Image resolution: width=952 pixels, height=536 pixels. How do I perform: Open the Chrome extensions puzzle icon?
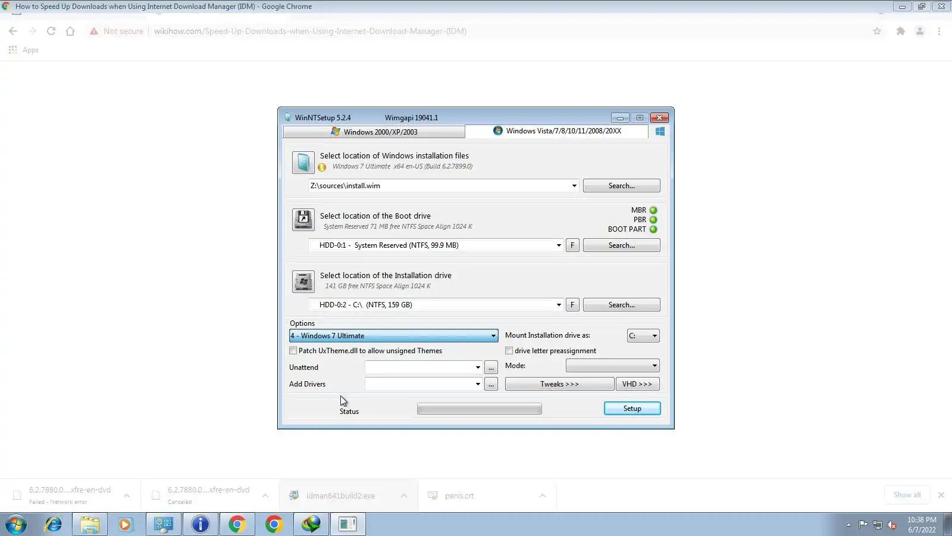tap(901, 31)
